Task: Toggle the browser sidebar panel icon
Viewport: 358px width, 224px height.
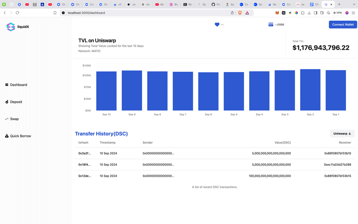Action: pyautogui.click(x=315, y=13)
